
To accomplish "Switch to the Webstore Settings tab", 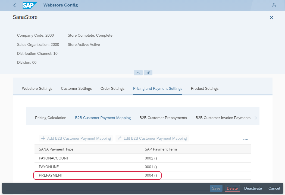I will click(x=37, y=88).
